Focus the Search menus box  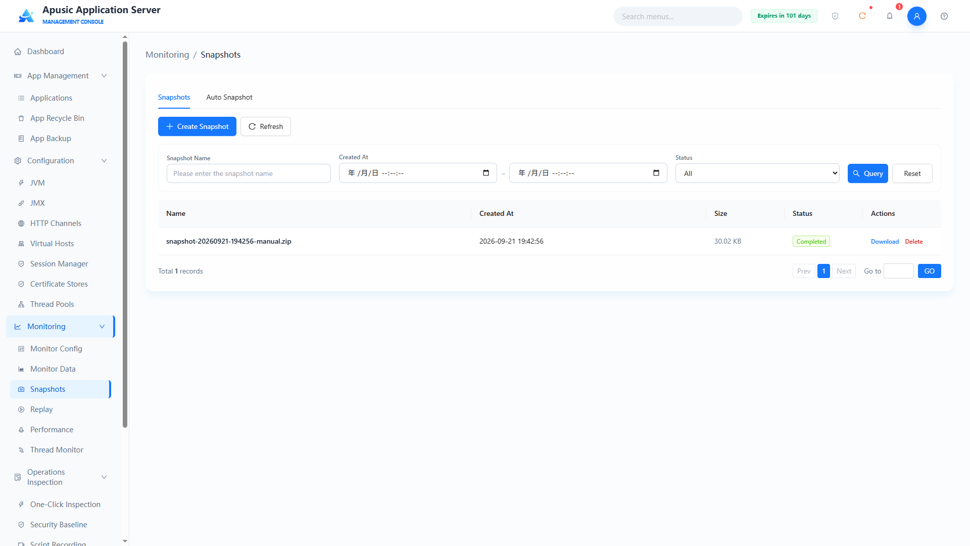[x=678, y=16]
